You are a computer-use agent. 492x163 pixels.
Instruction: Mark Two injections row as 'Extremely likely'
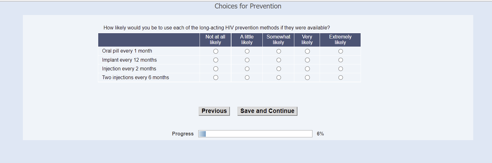pos(341,78)
